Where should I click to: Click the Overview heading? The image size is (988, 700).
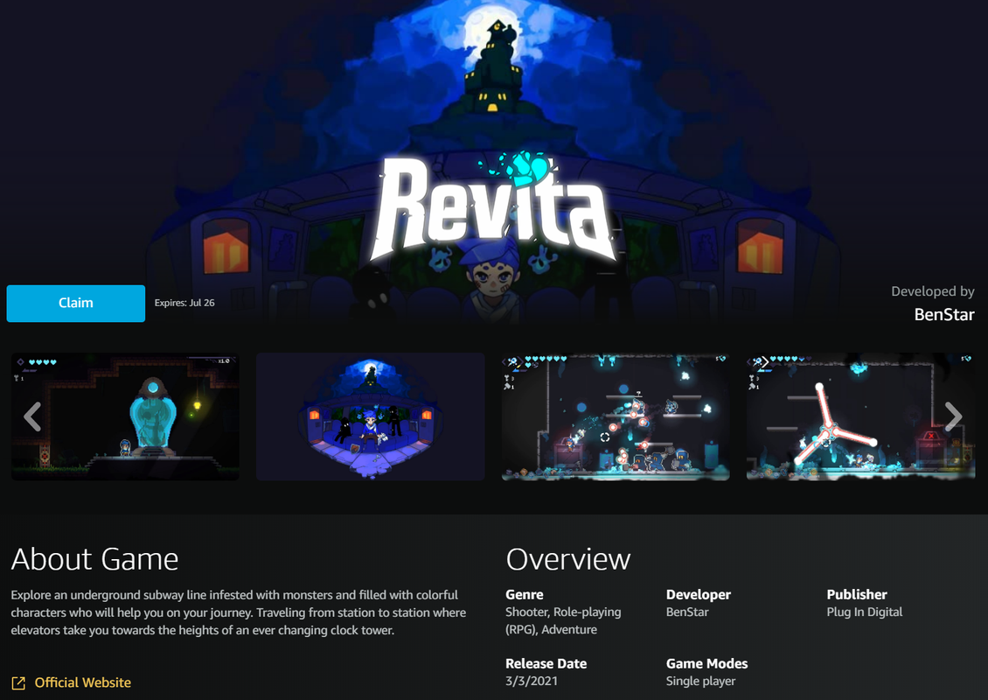(567, 559)
